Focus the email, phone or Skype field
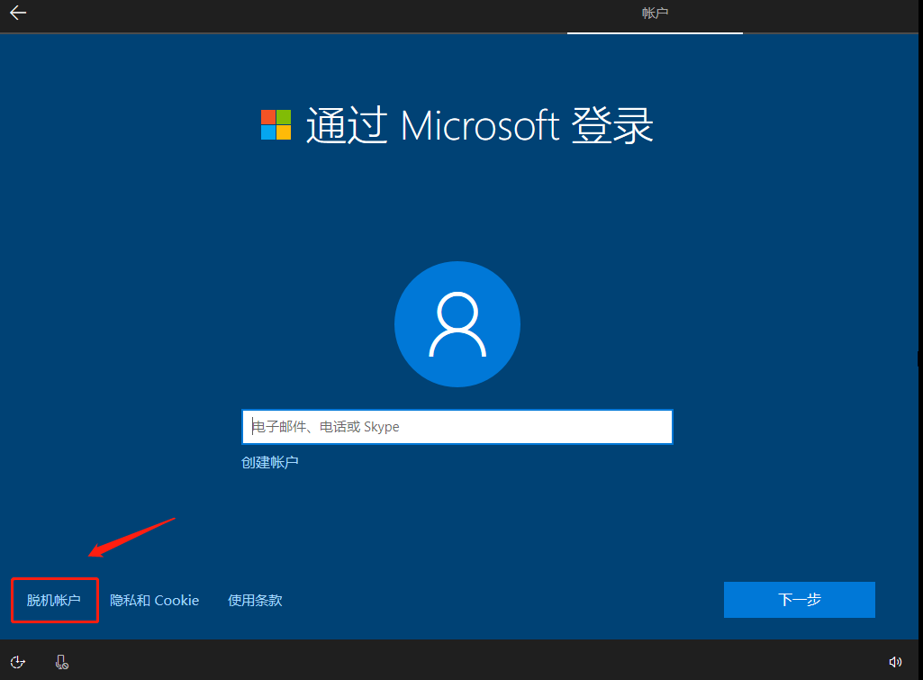 (457, 427)
